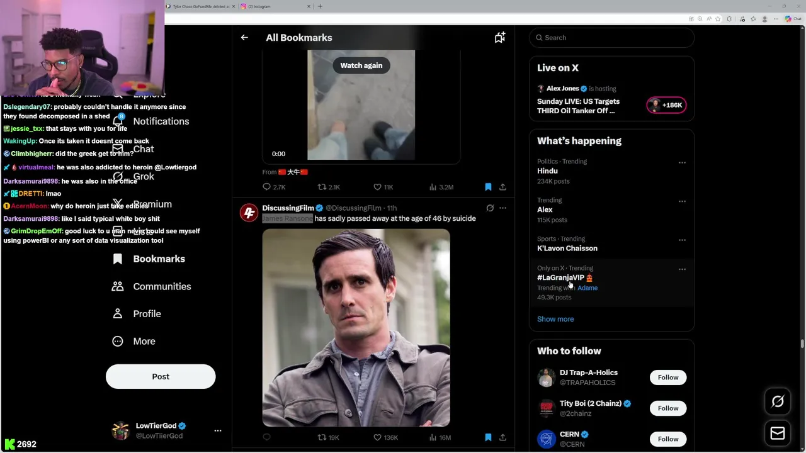Open Premium in the sidebar

click(x=152, y=204)
